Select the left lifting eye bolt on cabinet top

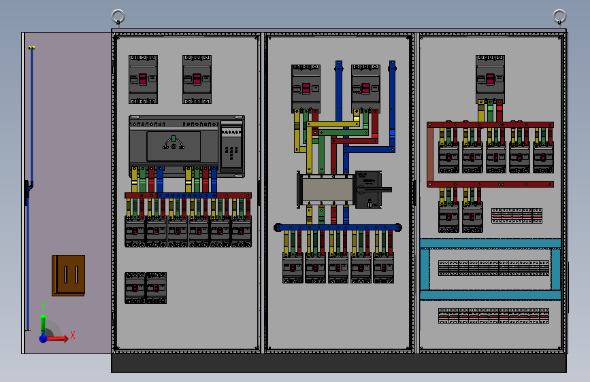coord(118,18)
